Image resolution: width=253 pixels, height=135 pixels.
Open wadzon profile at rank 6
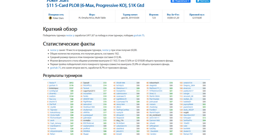[52, 96]
